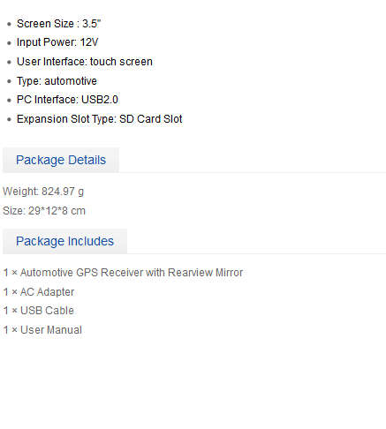This screenshot has height=429, width=386.
Task: Click the 1 × AC Adapter item
Action: [39, 292]
